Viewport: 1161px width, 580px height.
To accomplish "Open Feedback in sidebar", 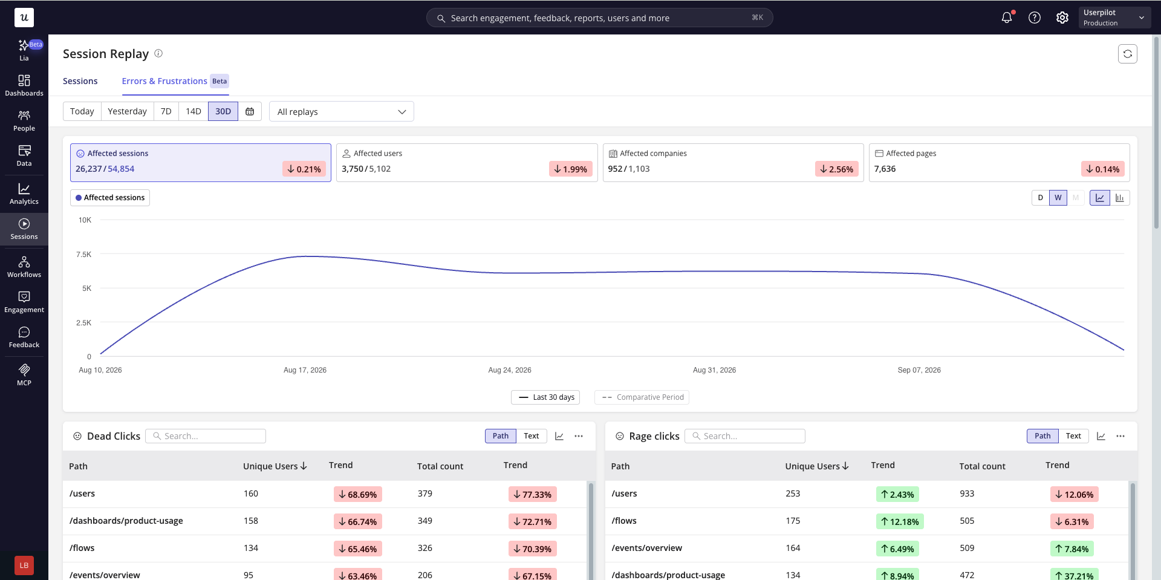I will tap(24, 337).
